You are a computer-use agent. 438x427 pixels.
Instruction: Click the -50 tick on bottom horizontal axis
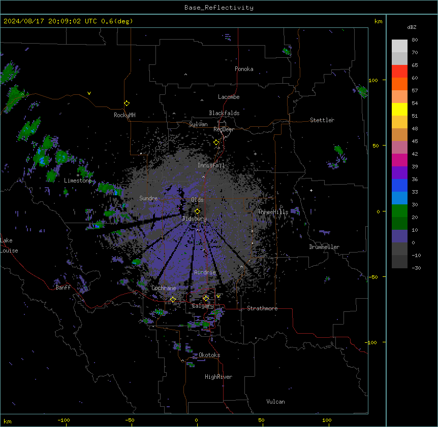pos(130,420)
